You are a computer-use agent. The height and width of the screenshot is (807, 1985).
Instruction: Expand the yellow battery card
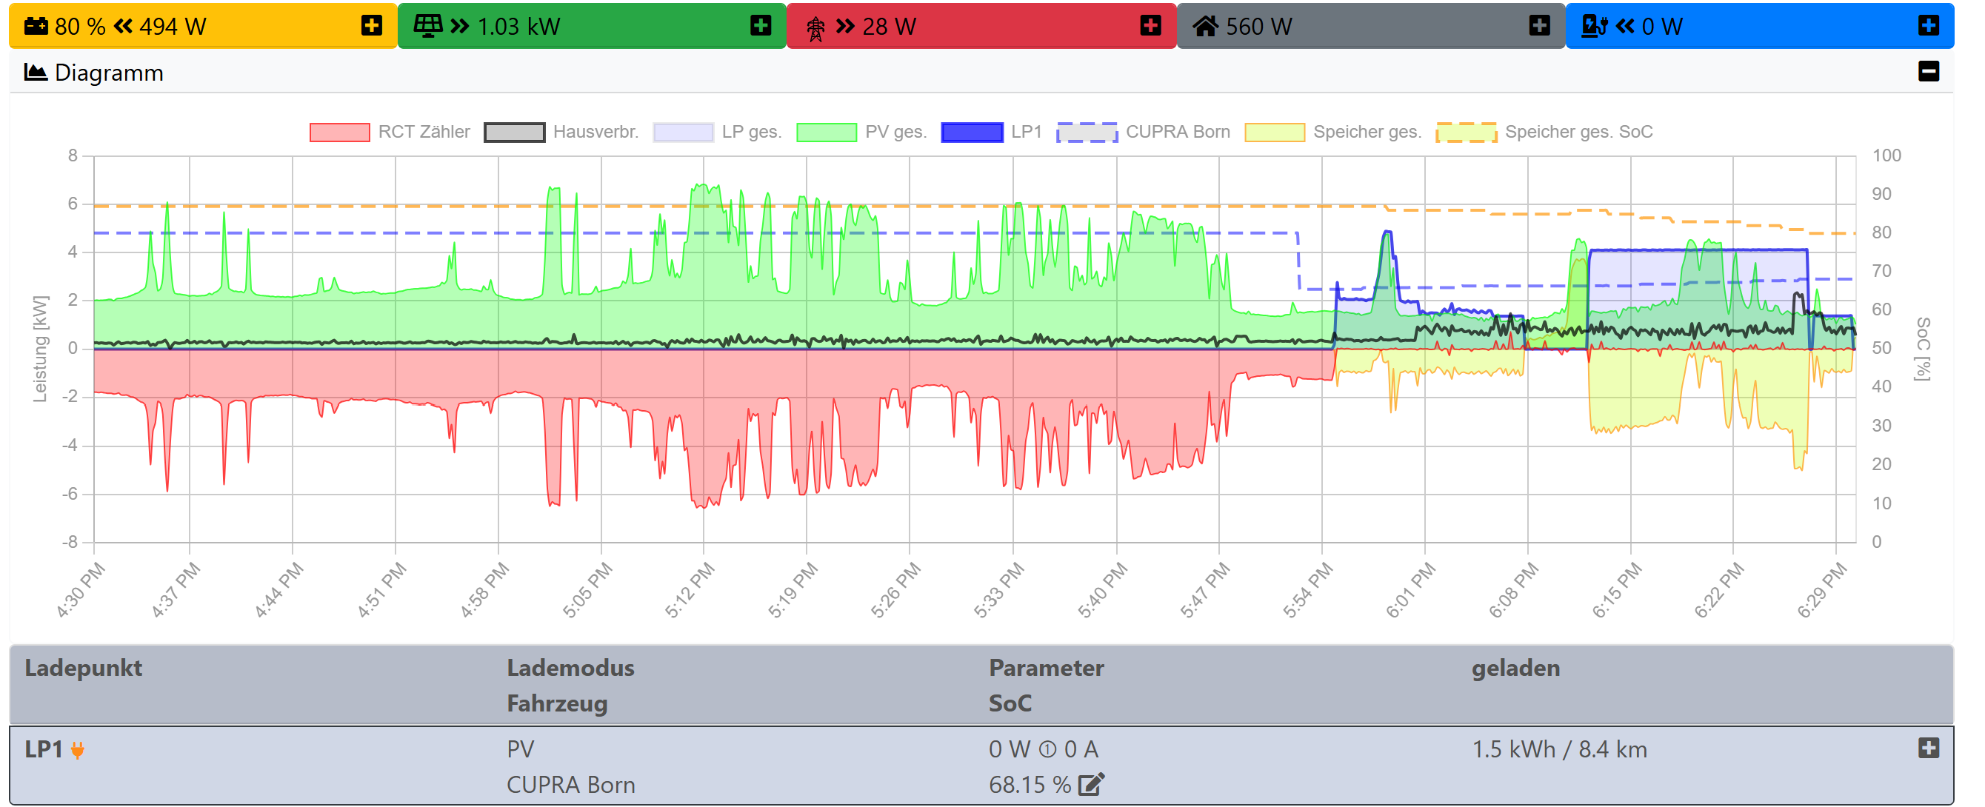click(x=371, y=25)
